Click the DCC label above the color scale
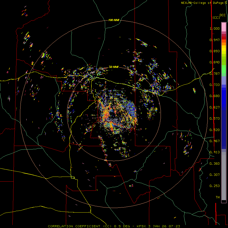The width and height of the screenshot is (228, 228). 223,15
